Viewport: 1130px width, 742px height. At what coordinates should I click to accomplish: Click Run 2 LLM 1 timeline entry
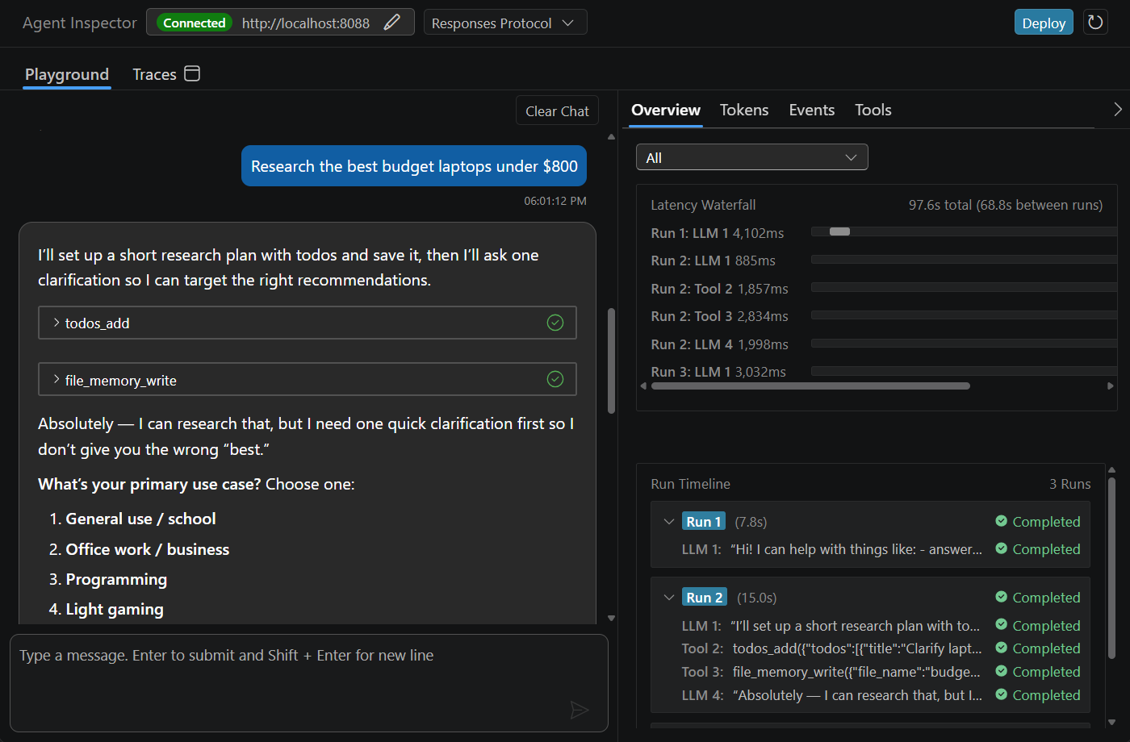tap(881, 626)
